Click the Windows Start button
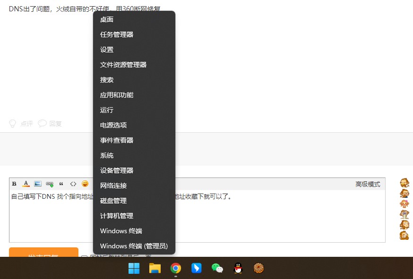 134,268
